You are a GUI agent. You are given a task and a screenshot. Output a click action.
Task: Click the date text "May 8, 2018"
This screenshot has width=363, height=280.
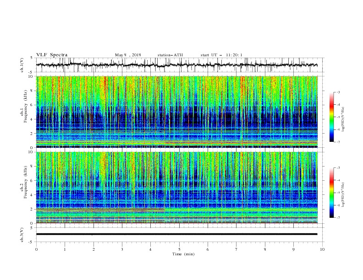(128, 55)
